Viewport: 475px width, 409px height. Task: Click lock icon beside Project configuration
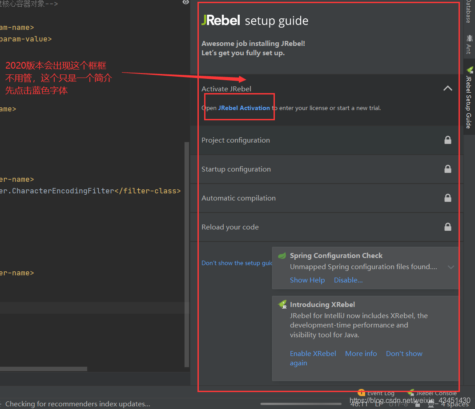coord(447,140)
